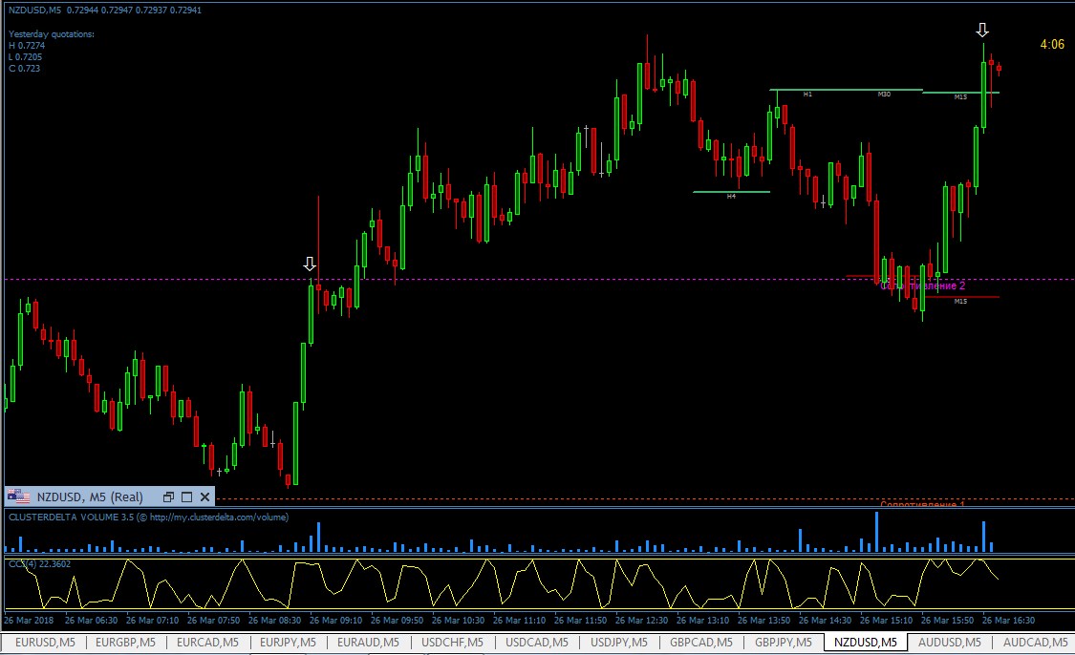The image size is (1075, 655).
Task: Switch to the EURUSD,M5 chart tab
Action: [45, 642]
